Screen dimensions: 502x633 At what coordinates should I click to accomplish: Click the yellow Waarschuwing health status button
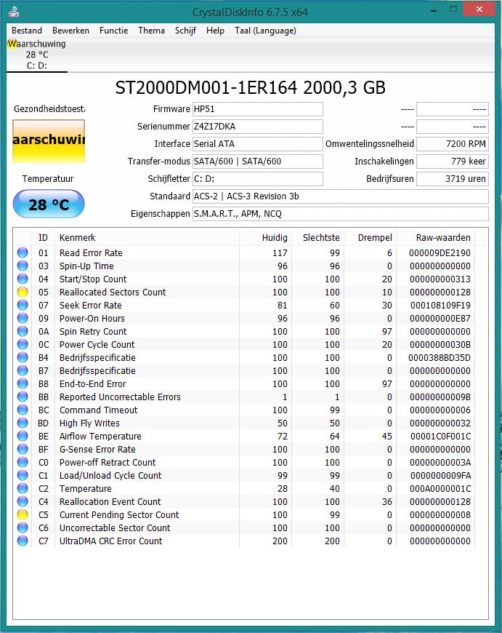[x=49, y=141]
